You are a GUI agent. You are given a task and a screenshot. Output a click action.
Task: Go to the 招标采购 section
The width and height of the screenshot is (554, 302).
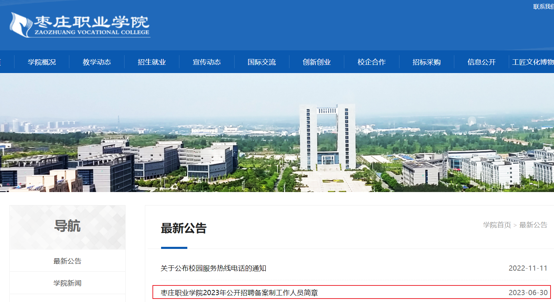tap(427, 62)
